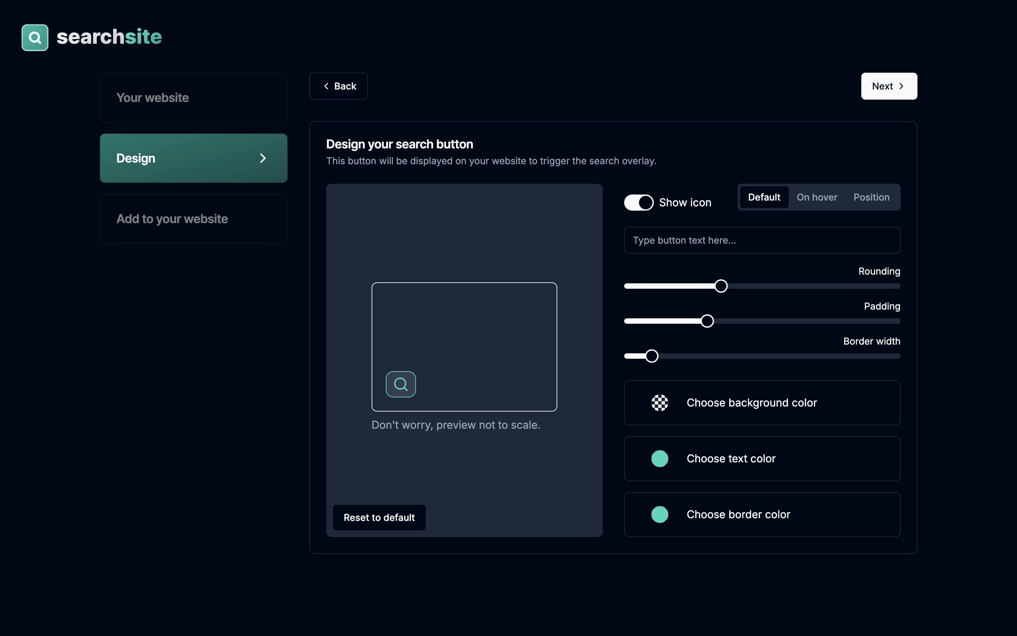Screen dimensions: 1017x636
Task: Click the checkered transparent background swatch
Action: tap(660, 402)
